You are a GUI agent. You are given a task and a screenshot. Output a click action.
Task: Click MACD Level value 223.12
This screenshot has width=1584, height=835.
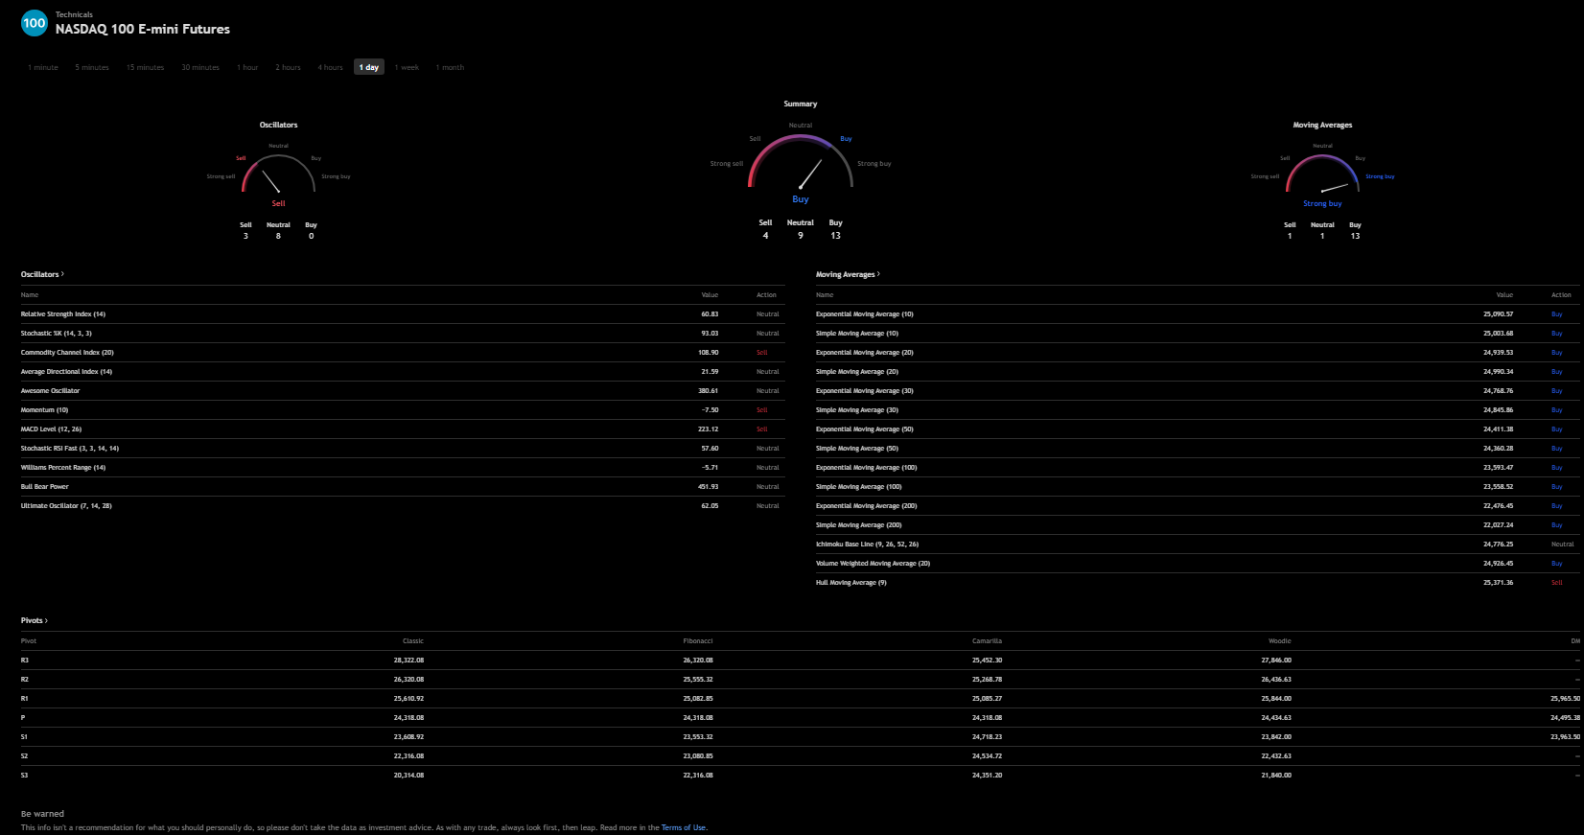click(709, 429)
